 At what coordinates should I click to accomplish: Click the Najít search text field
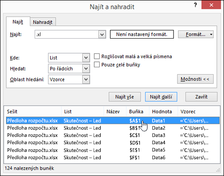(66, 35)
